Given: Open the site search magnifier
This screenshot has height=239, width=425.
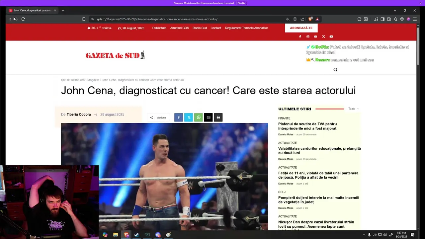Looking at the screenshot, I should pyautogui.click(x=335, y=70).
